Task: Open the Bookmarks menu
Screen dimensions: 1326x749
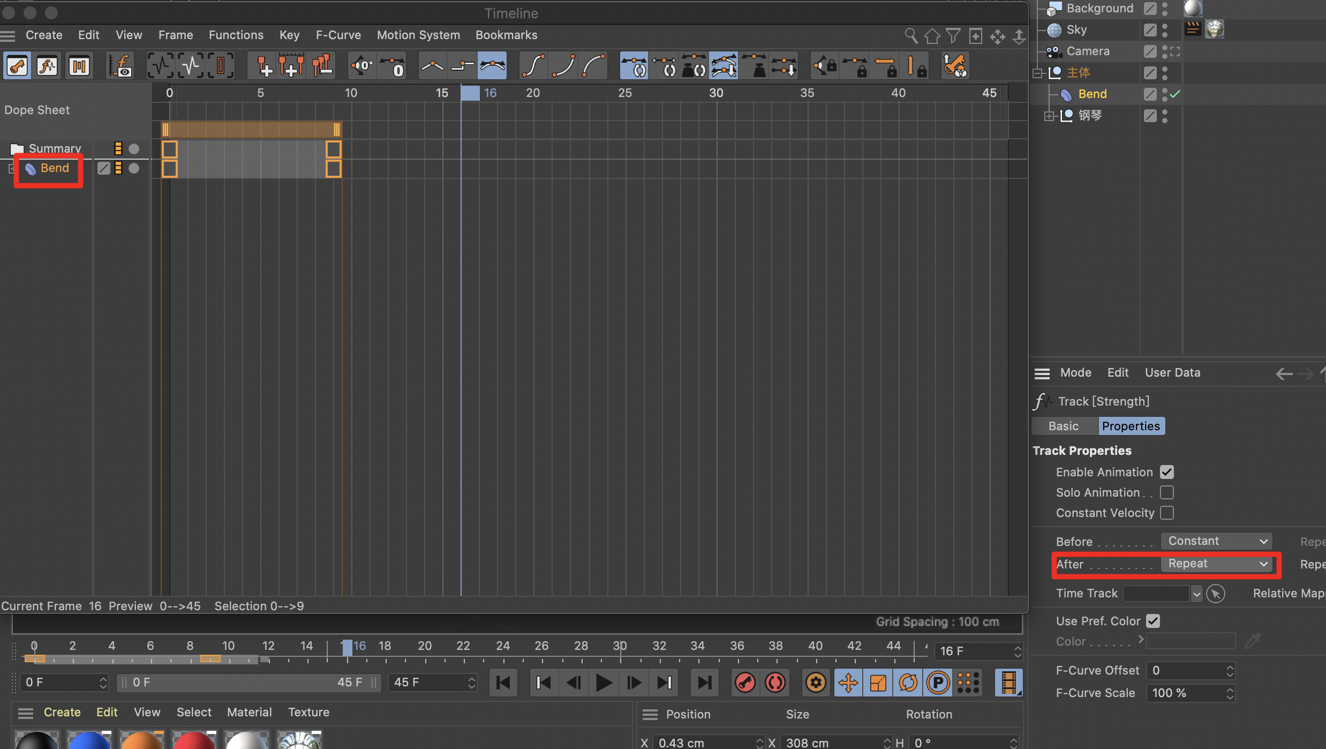Action: pos(506,35)
